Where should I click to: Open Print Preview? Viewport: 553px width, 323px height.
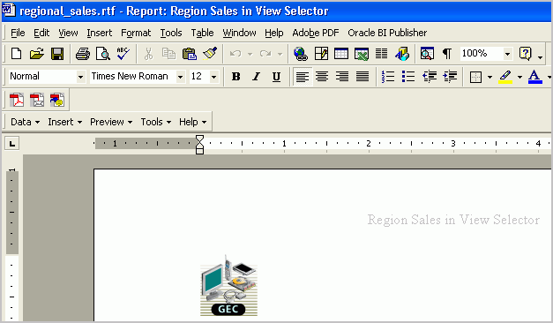point(103,54)
